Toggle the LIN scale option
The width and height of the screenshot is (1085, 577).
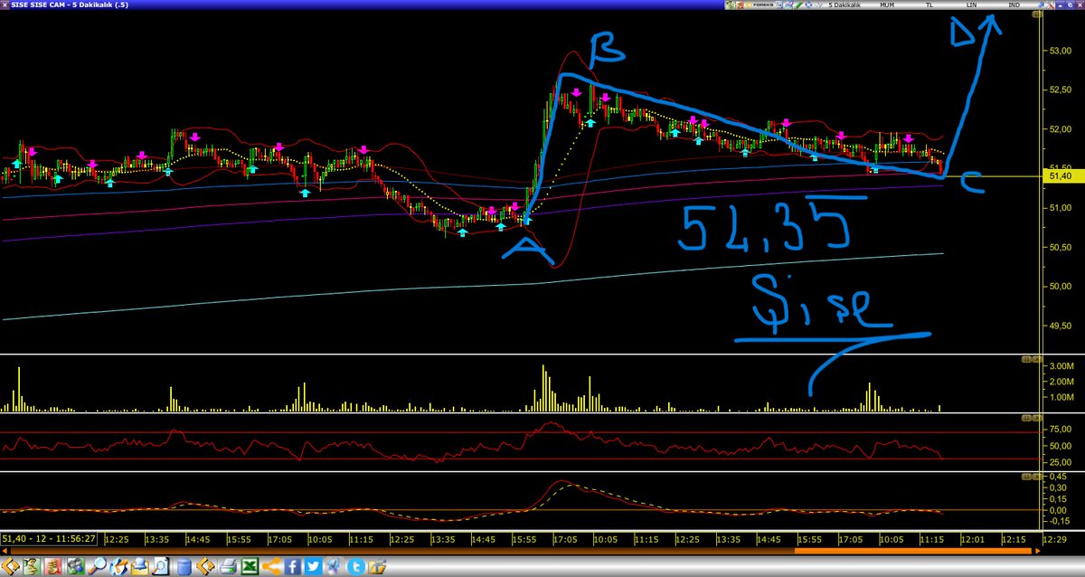[971, 5]
